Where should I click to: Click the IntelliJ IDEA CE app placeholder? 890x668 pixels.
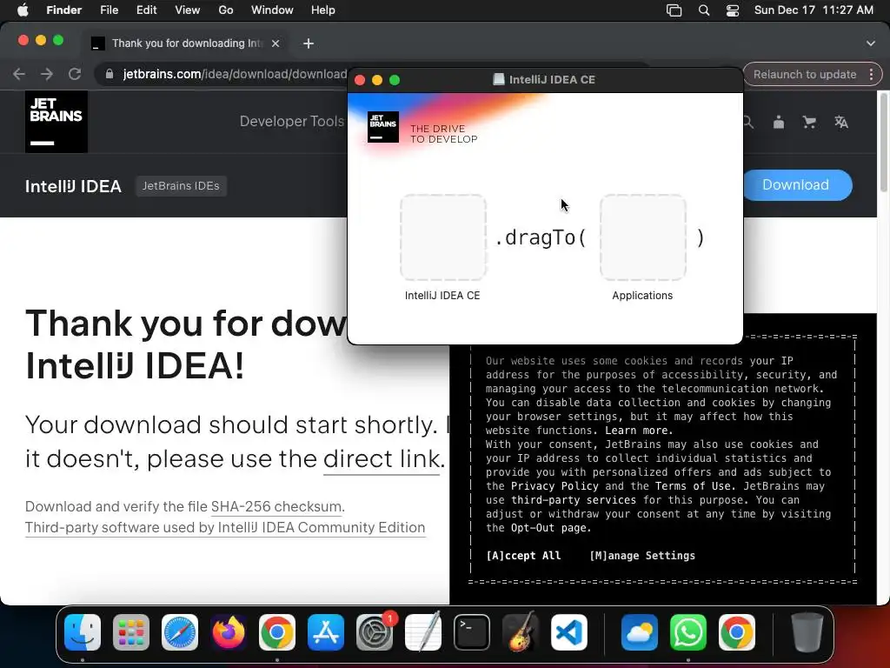pos(442,237)
